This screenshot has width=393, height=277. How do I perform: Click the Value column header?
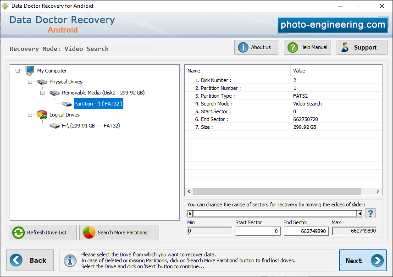tap(336, 71)
